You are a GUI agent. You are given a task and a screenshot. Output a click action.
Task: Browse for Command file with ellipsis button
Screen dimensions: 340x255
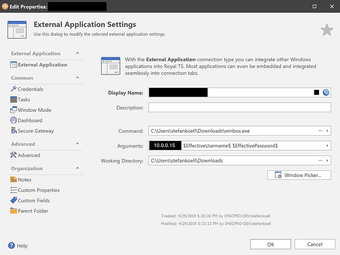coord(321,131)
